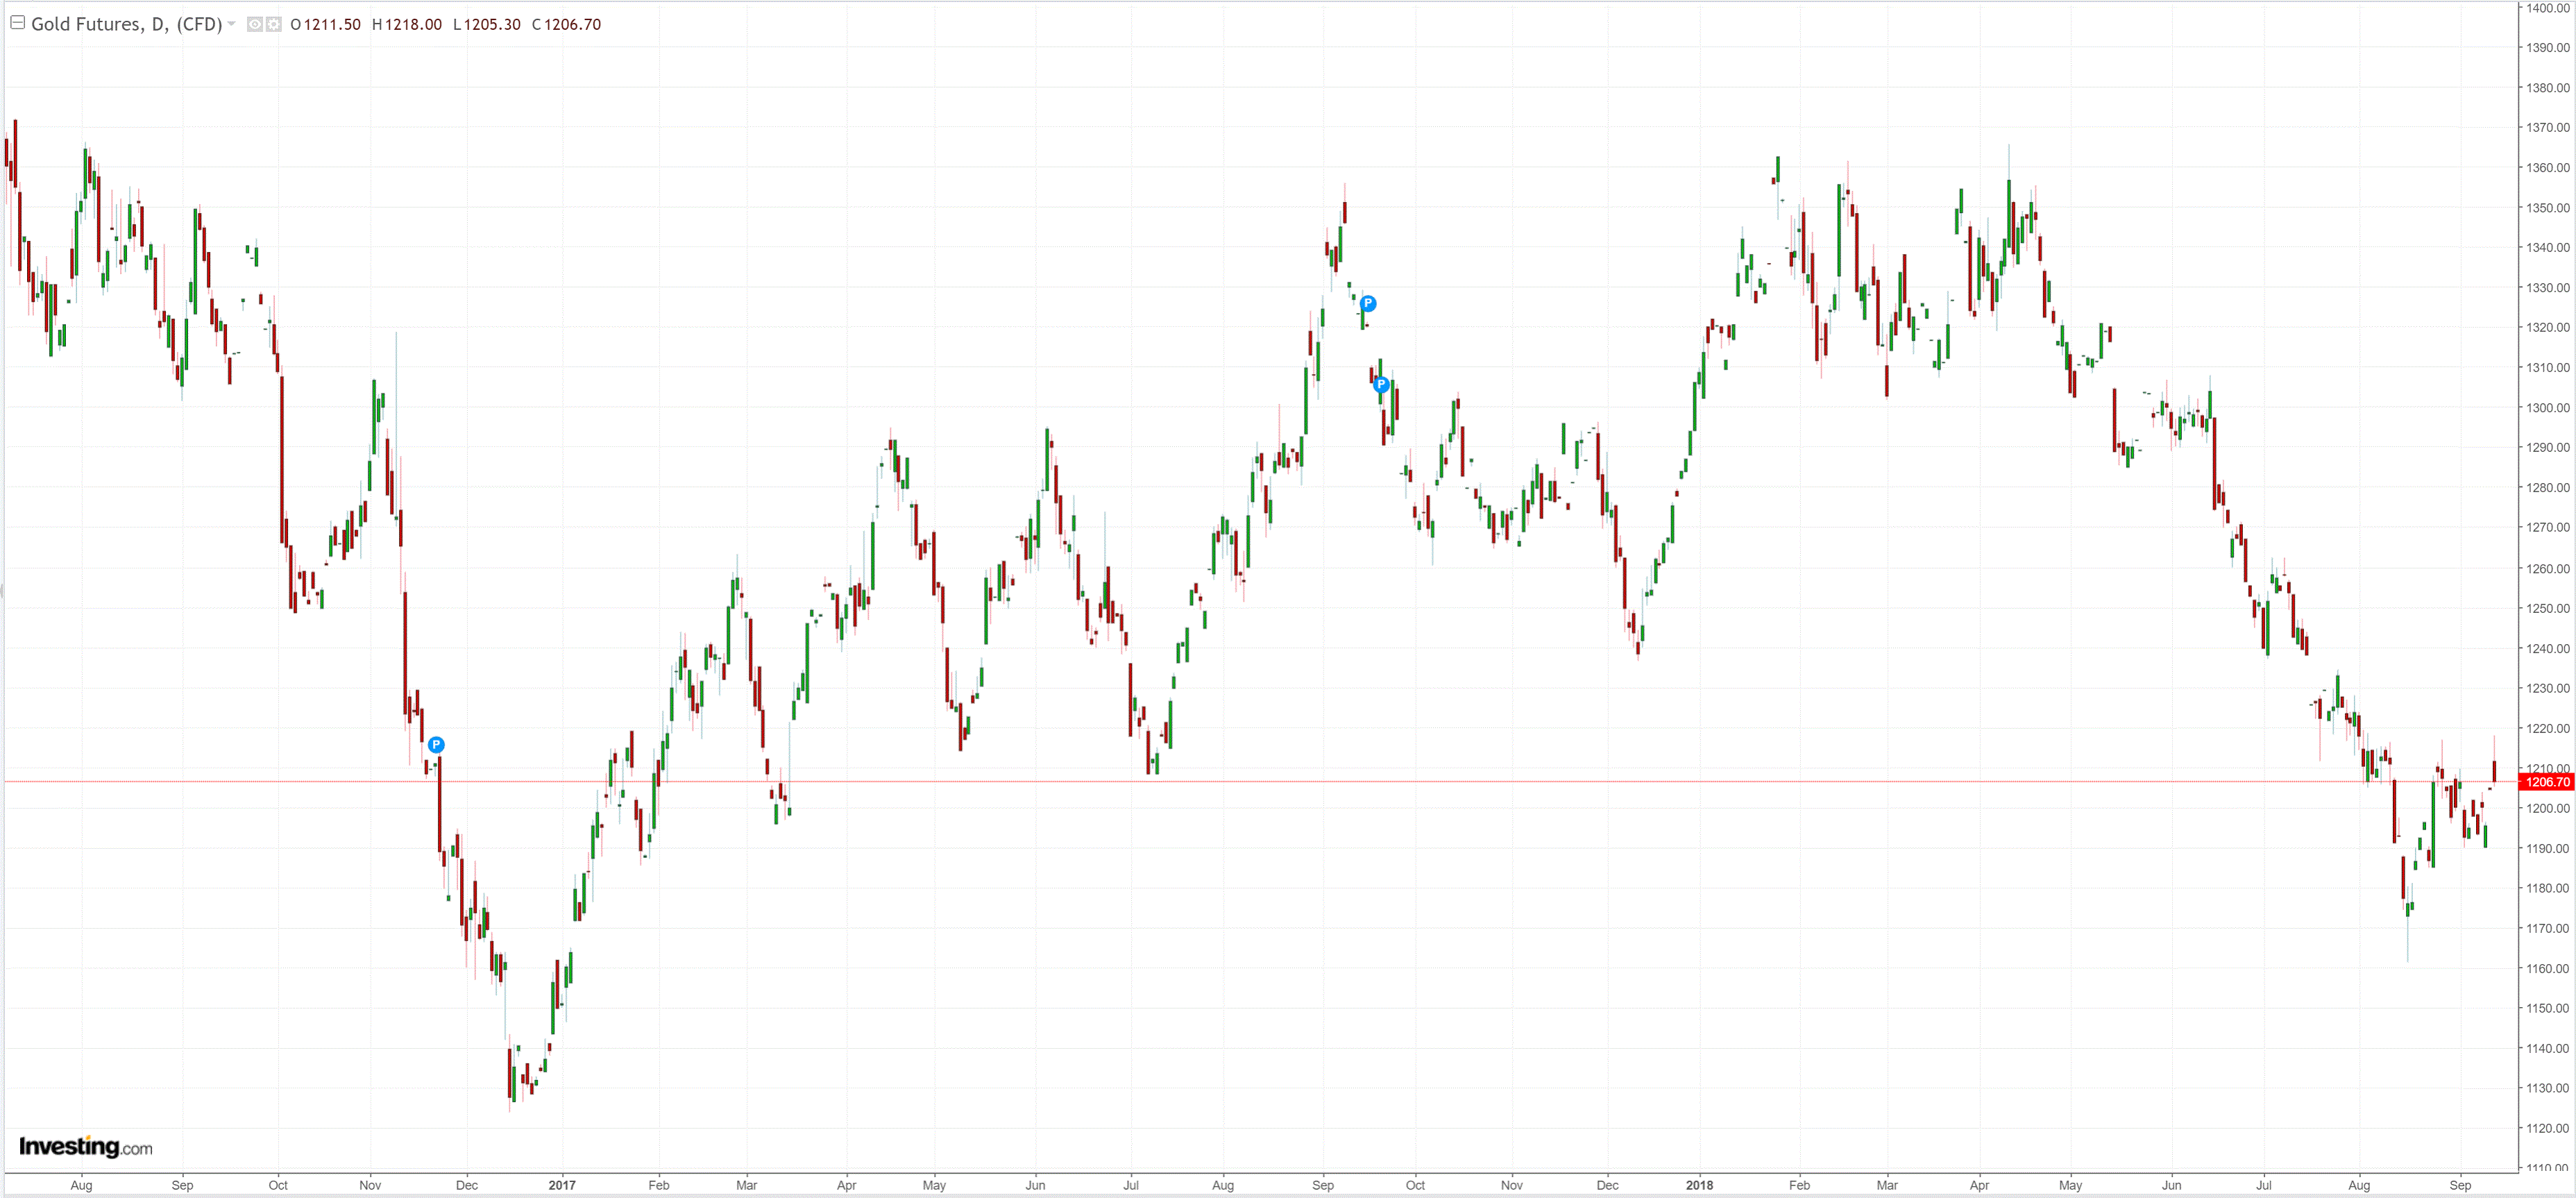Open the dropdown arrow beside Gold Futures title

[232, 24]
